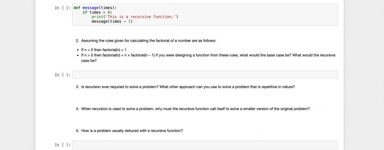Click the message(times - 1) recursive call line
Viewport: 384px width, 150px height.
112,21
